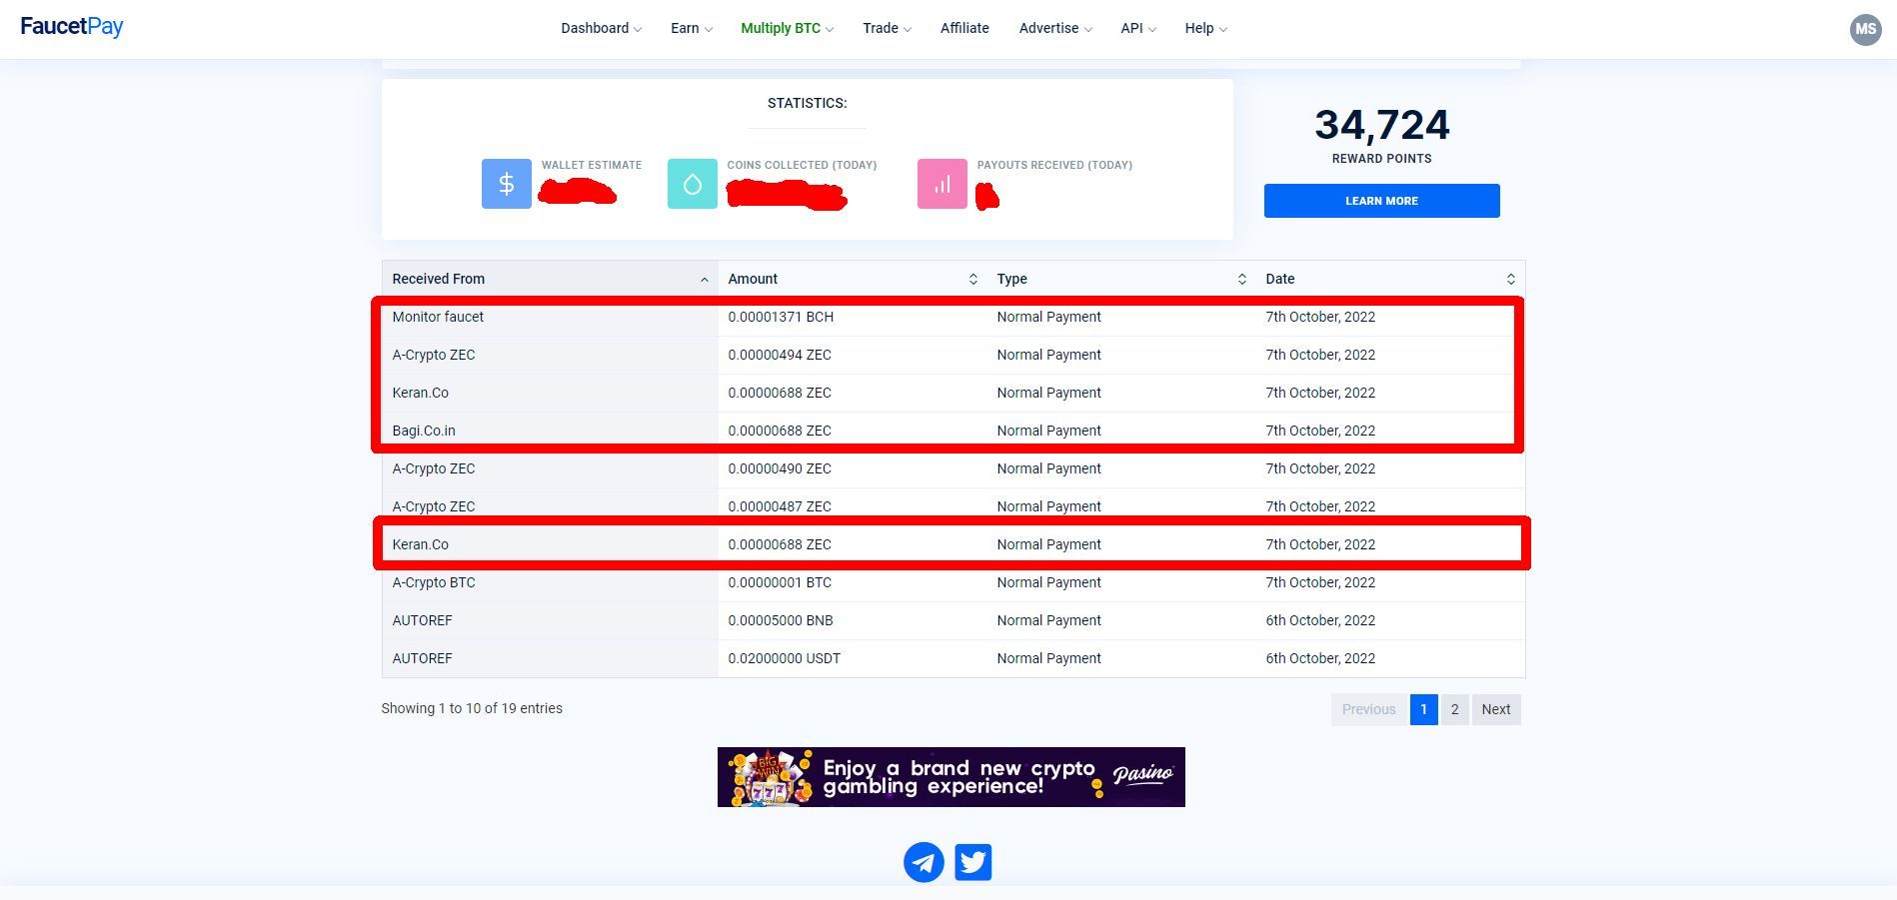Expand the Earn dropdown menu
1897x900 pixels.
tap(691, 28)
